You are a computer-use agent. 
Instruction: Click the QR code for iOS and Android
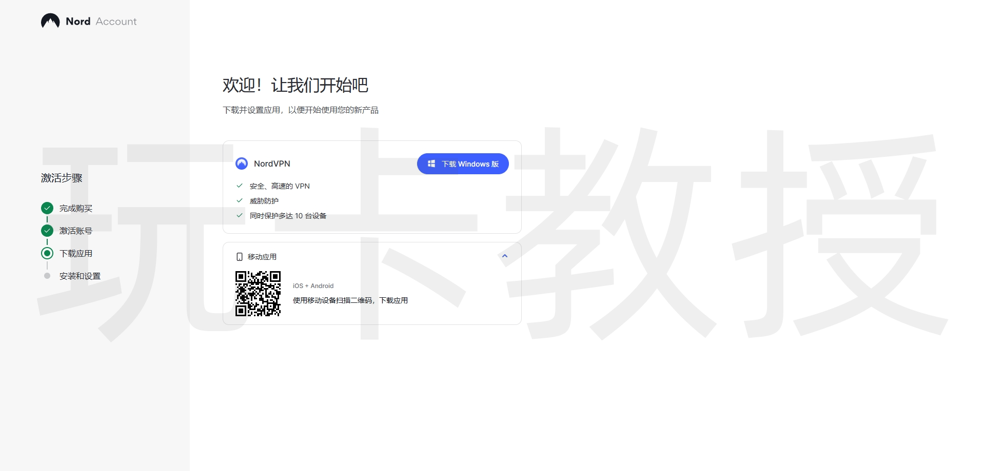[258, 294]
